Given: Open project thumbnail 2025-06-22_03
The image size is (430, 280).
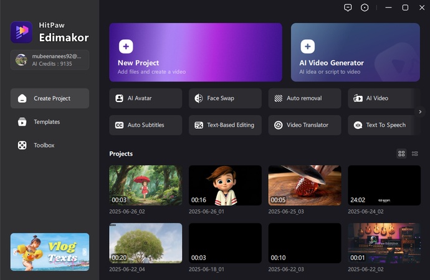Looking at the screenshot, I should (x=305, y=243).
